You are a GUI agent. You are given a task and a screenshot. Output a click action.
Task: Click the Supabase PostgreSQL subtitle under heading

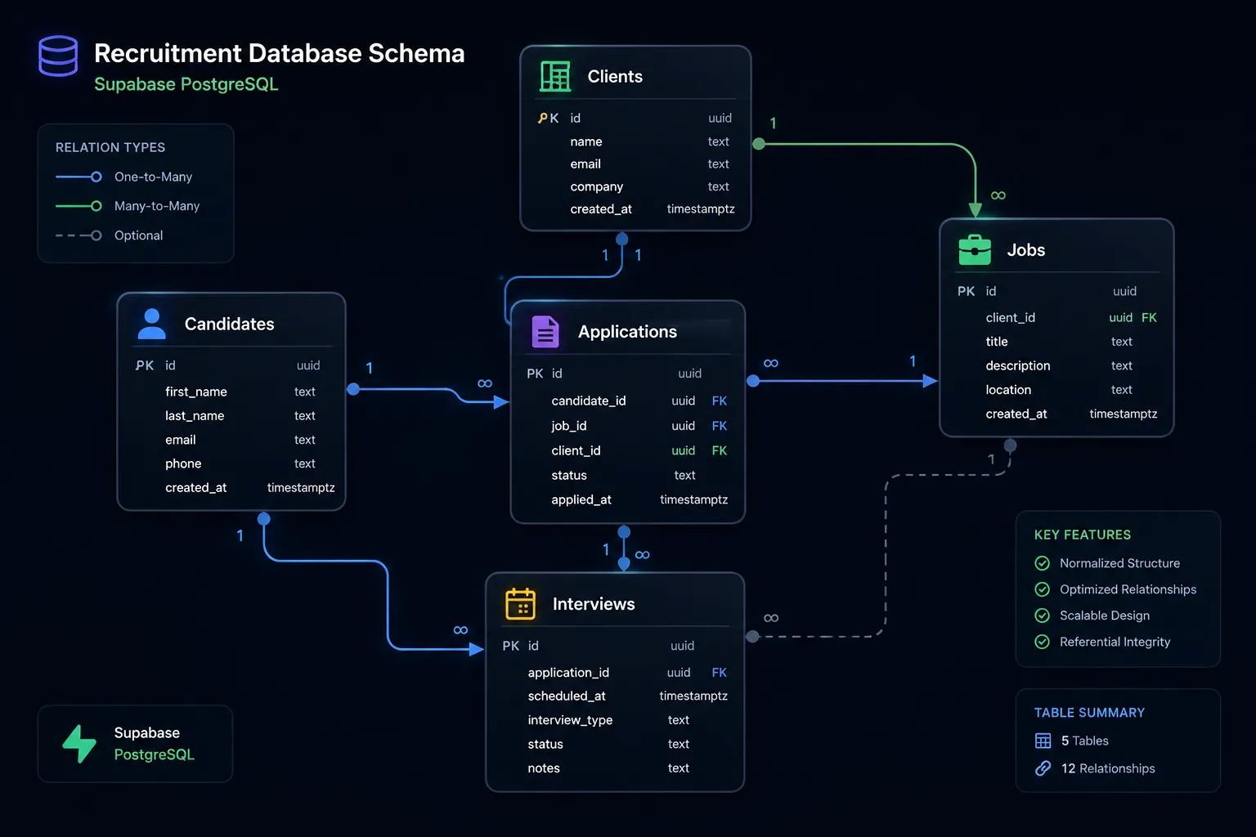[x=186, y=84]
